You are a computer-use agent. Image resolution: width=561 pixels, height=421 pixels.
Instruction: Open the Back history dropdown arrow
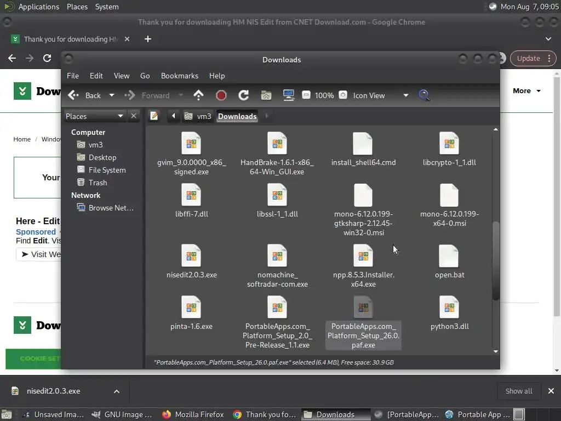(x=112, y=95)
